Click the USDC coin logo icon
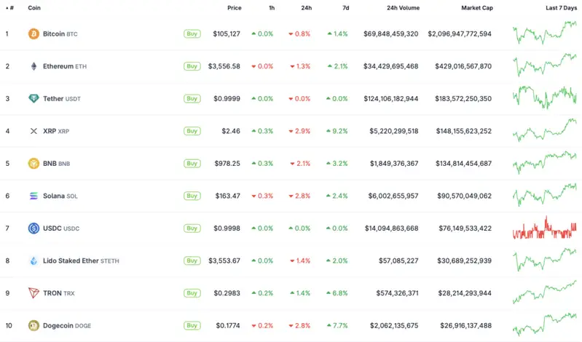This screenshot has width=582, height=342. [x=33, y=228]
